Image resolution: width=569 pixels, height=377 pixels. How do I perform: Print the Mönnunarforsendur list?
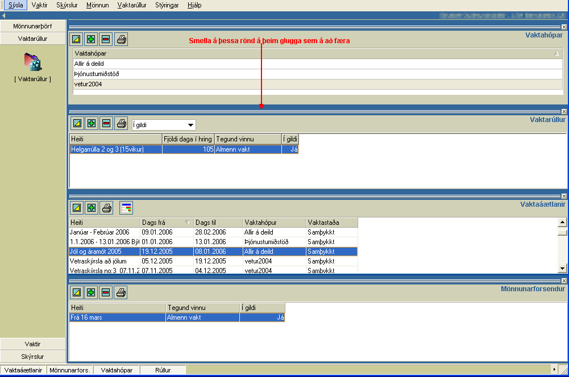(121, 292)
